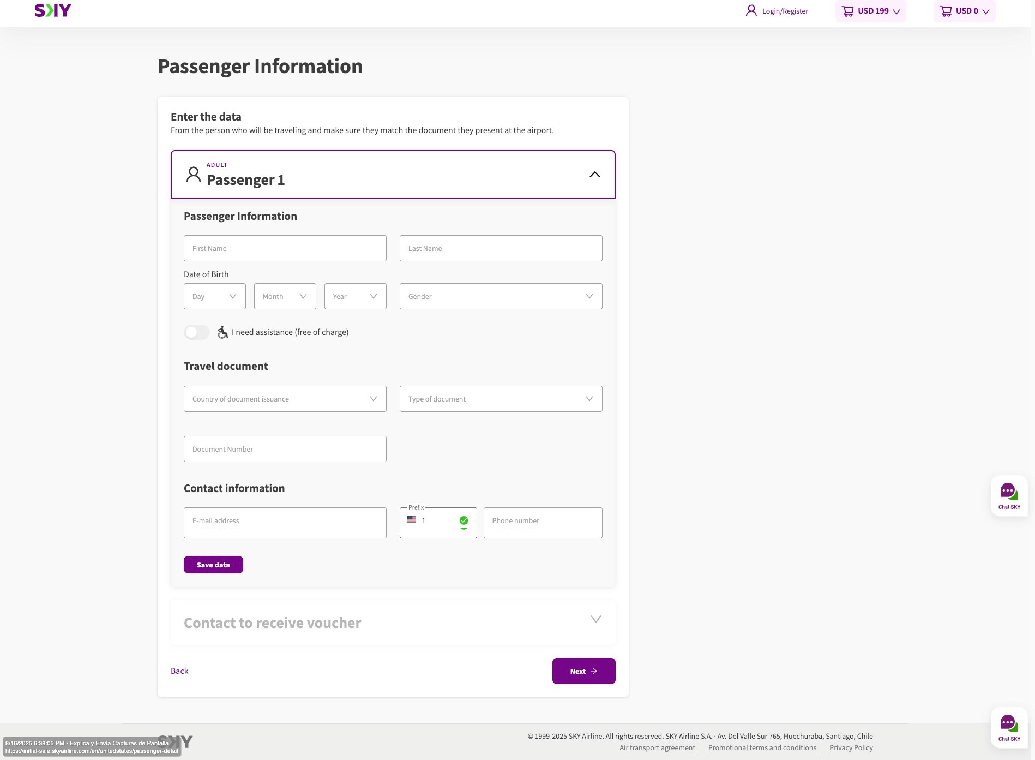
Task: Go back using the Back link
Action: pyautogui.click(x=179, y=671)
